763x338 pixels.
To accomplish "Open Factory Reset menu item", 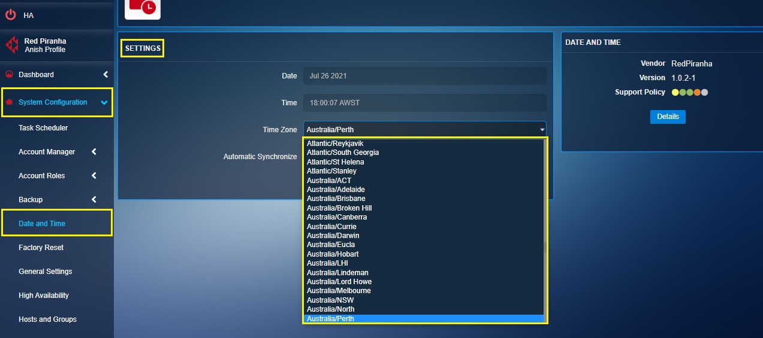I will click(41, 248).
